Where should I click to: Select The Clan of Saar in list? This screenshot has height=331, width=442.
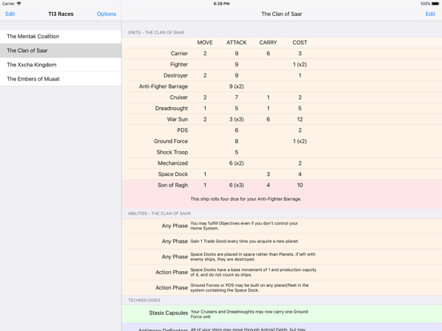pyautogui.click(x=61, y=50)
